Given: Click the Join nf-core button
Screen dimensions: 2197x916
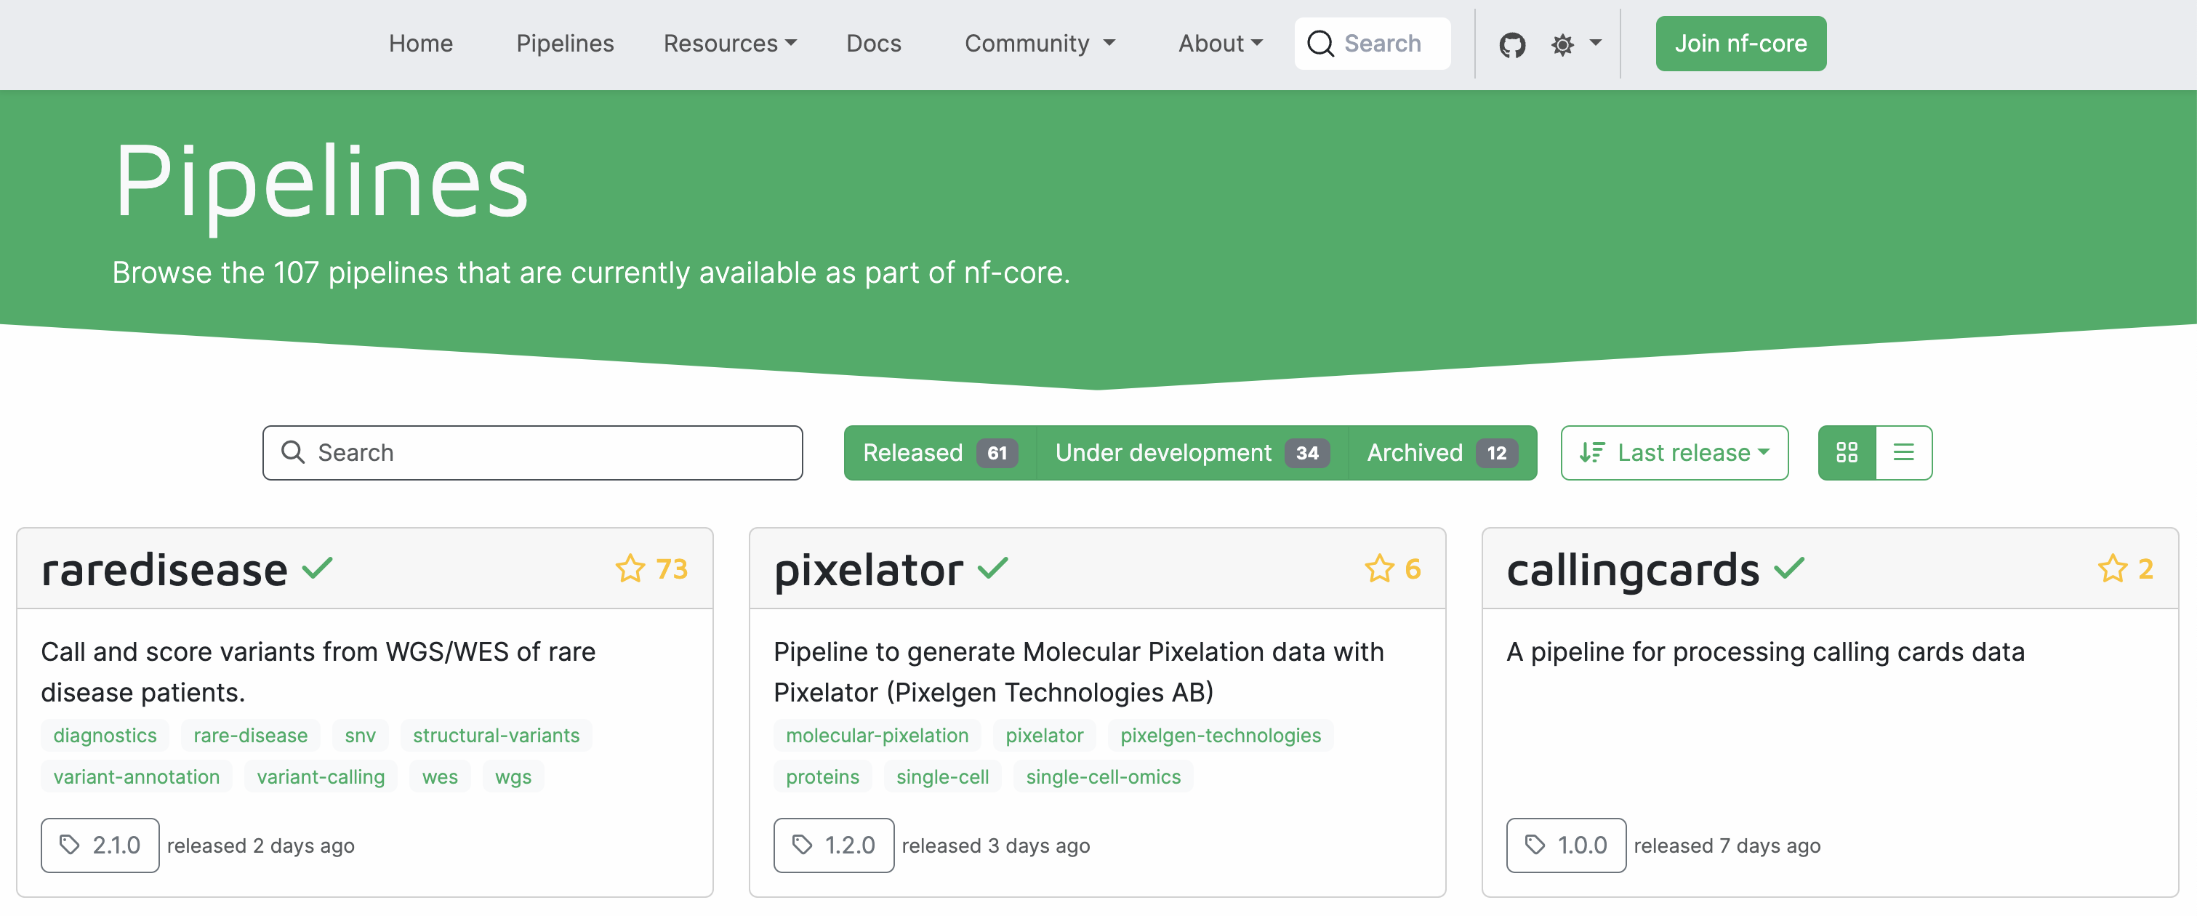Looking at the screenshot, I should [x=1740, y=44].
